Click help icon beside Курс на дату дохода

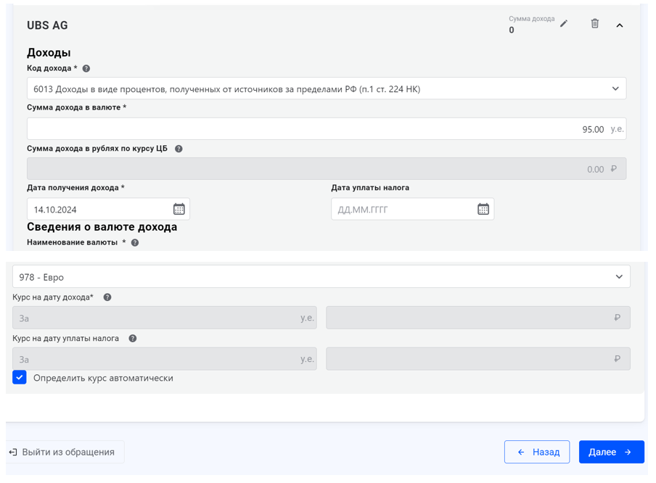[x=107, y=297]
